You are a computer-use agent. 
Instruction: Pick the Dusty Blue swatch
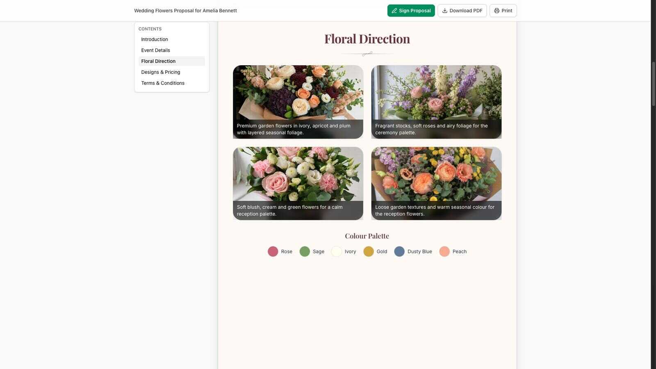click(x=399, y=251)
